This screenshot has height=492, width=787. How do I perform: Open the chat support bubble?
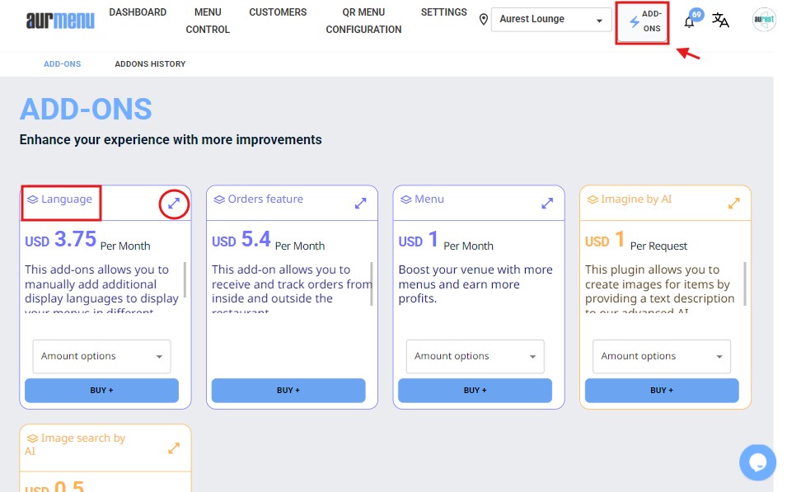tap(757, 462)
